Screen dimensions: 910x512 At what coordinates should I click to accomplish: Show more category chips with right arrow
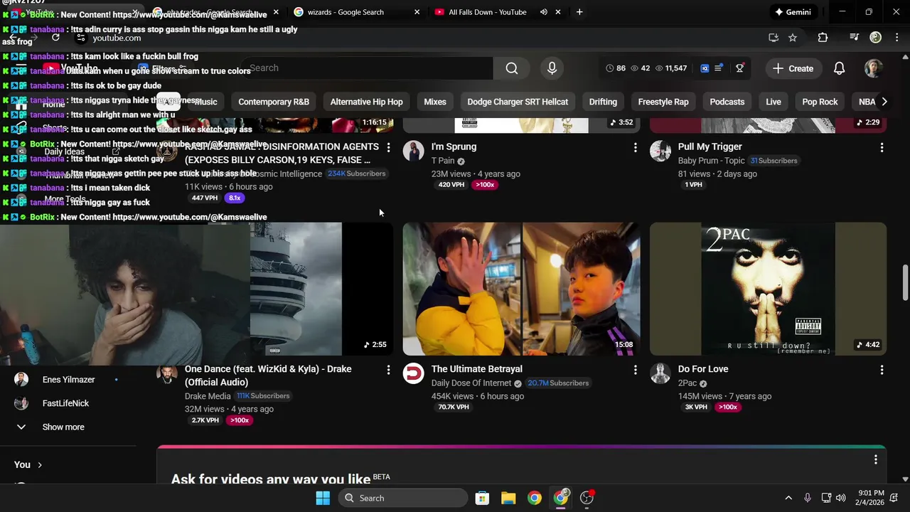(x=884, y=102)
